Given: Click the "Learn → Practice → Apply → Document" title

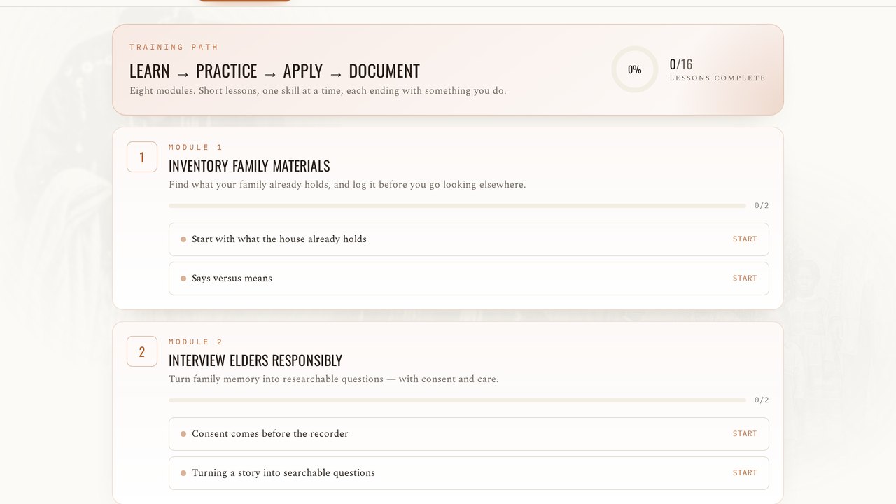Looking at the screenshot, I should point(274,71).
